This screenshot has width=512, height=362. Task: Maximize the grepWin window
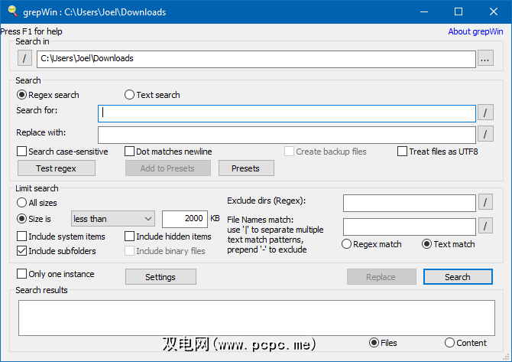(x=459, y=11)
